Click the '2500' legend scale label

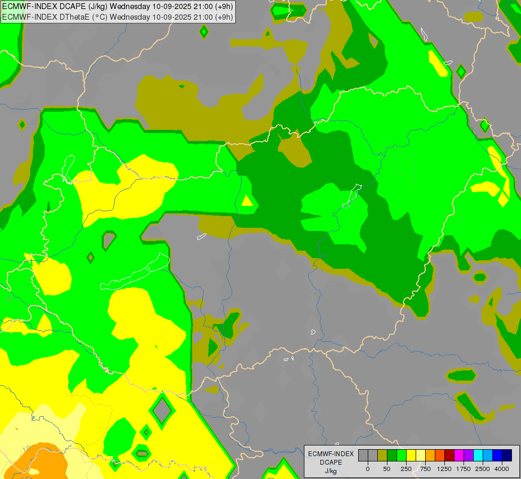coord(483,469)
